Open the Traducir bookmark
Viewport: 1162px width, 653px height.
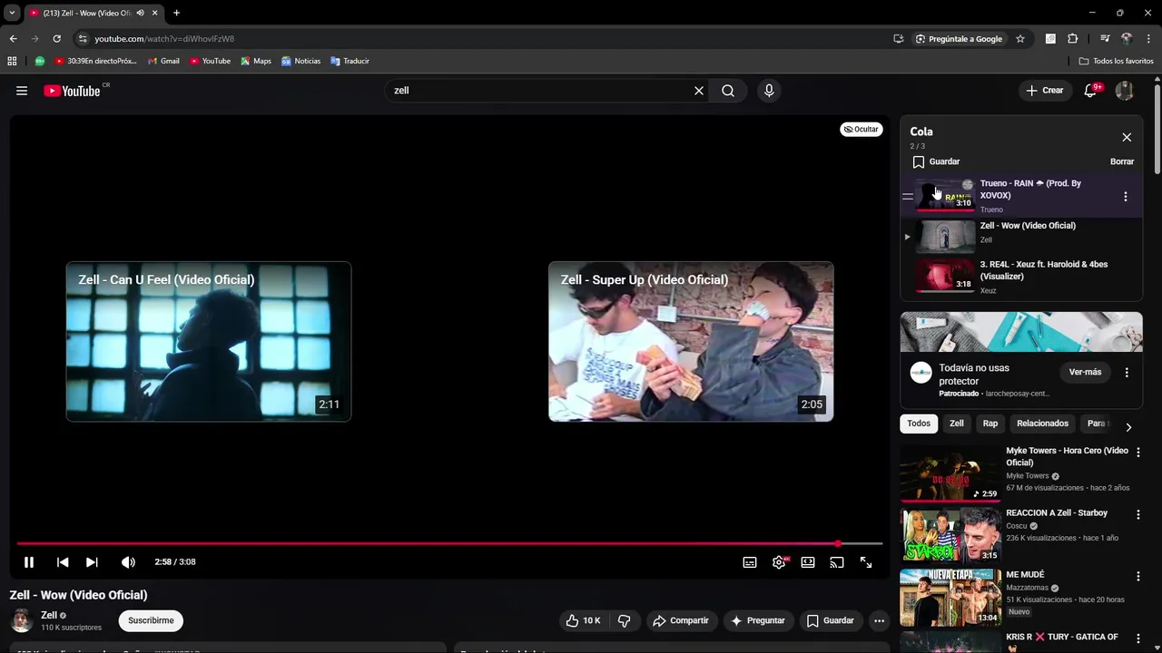[x=350, y=61]
